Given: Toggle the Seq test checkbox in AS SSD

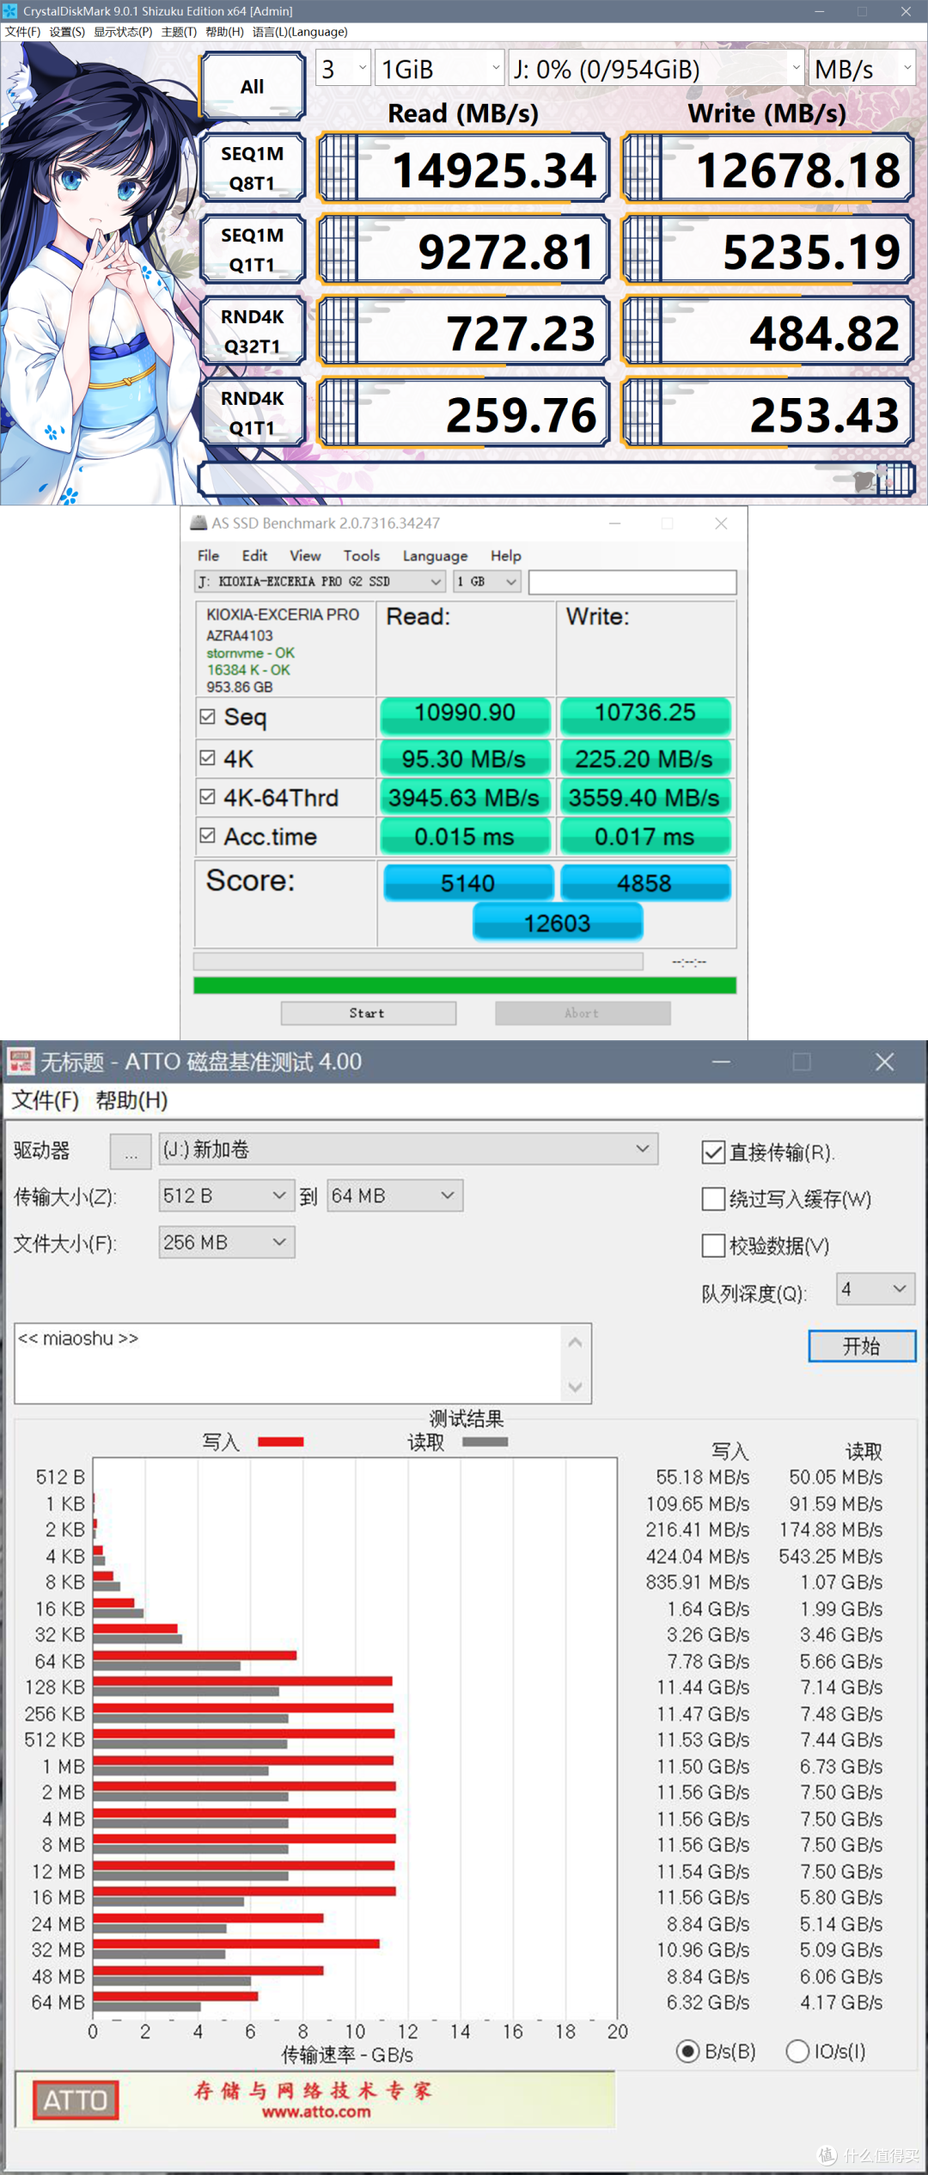Looking at the screenshot, I should pyautogui.click(x=207, y=716).
